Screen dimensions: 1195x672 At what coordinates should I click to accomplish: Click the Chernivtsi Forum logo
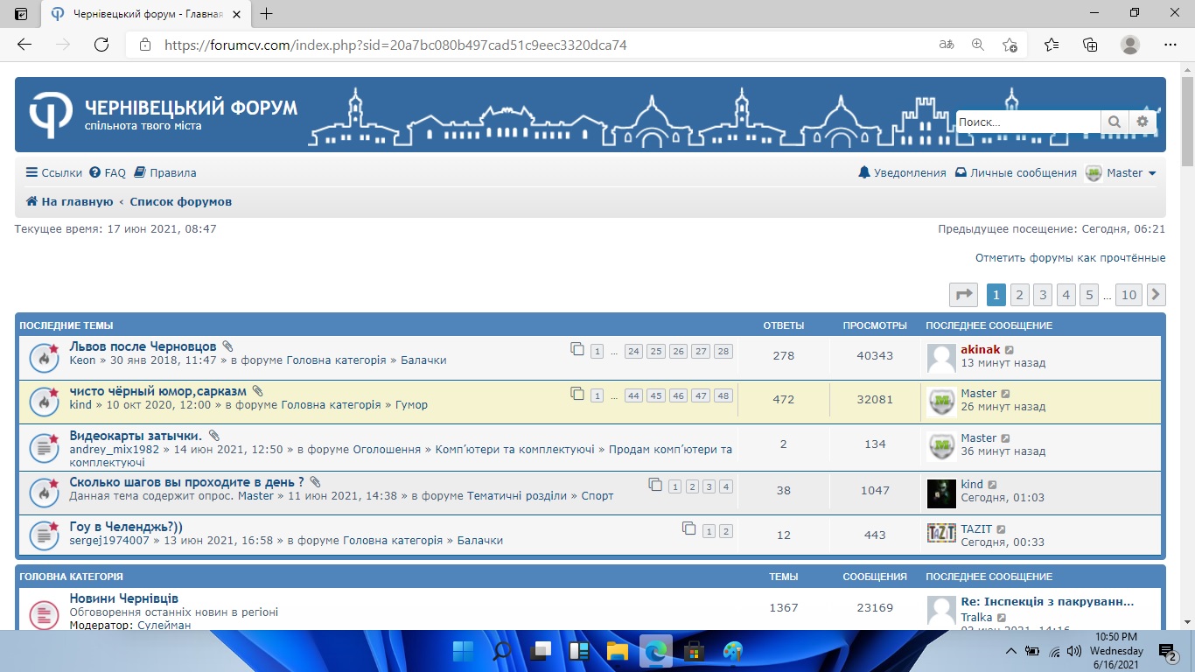(x=51, y=115)
